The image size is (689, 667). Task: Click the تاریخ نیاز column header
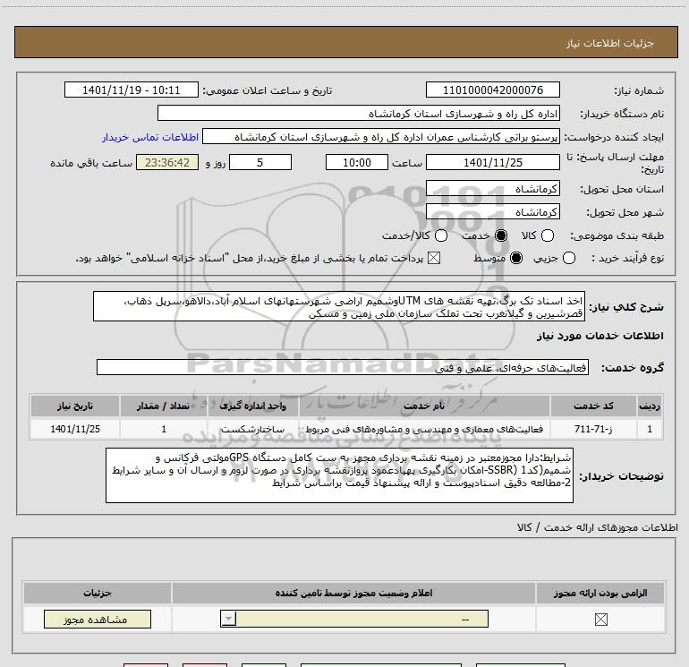(75, 406)
